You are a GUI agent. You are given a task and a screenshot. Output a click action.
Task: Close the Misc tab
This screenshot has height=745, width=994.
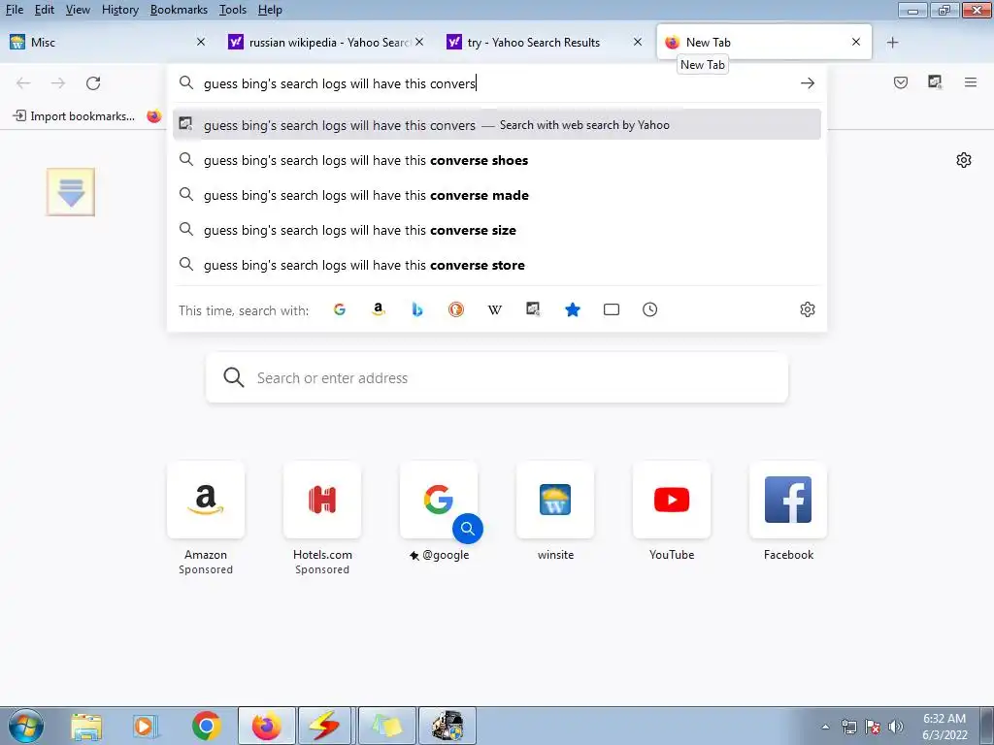coord(201,42)
